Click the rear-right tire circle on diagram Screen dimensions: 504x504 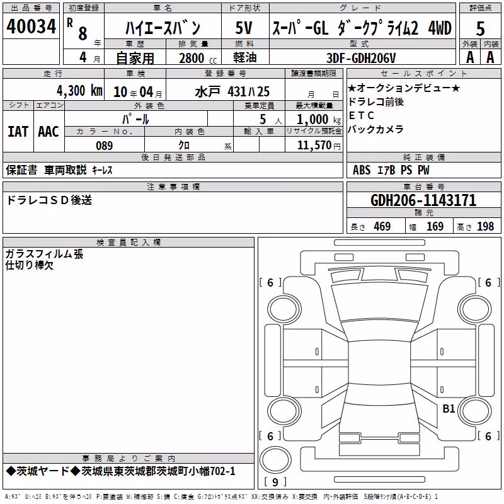click(475, 411)
